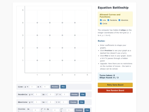The image size is (149, 112).
Task: Preview the Circle graph
Action: [x=79, y=110]
